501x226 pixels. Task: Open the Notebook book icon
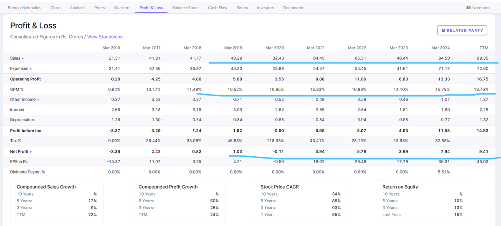tap(468, 8)
